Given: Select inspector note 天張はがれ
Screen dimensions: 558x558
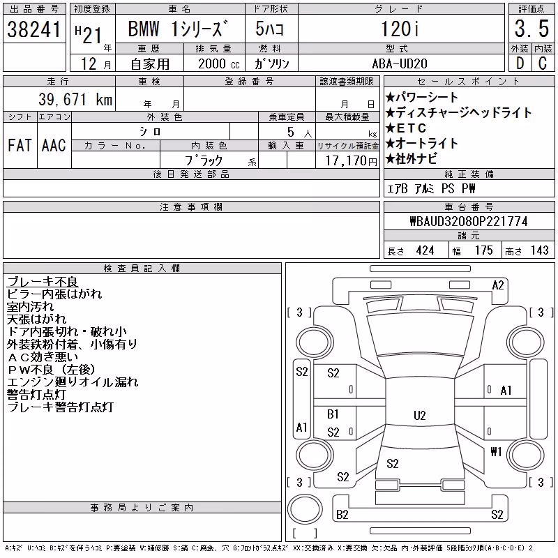Looking at the screenshot, I should (36, 319).
